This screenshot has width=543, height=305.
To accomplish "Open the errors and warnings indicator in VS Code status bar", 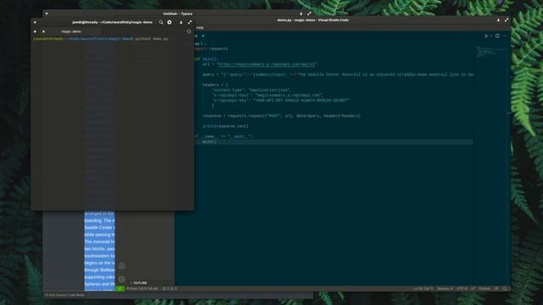I will (x=170, y=288).
